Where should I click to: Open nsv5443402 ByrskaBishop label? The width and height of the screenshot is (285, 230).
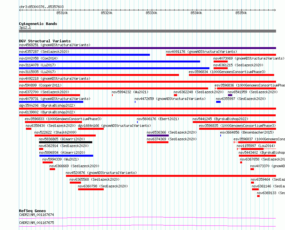pyautogui.click(x=262, y=152)
